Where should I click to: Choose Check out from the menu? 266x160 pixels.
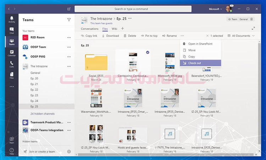coord(200,63)
